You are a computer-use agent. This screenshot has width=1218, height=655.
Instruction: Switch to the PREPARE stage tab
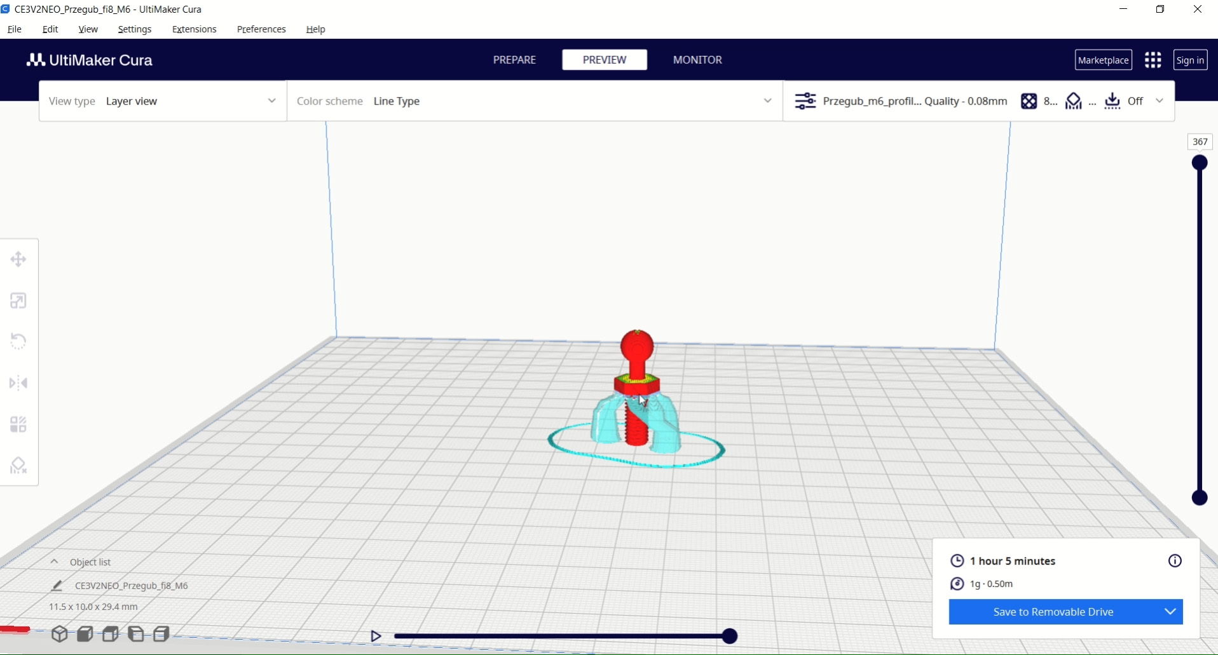click(514, 60)
